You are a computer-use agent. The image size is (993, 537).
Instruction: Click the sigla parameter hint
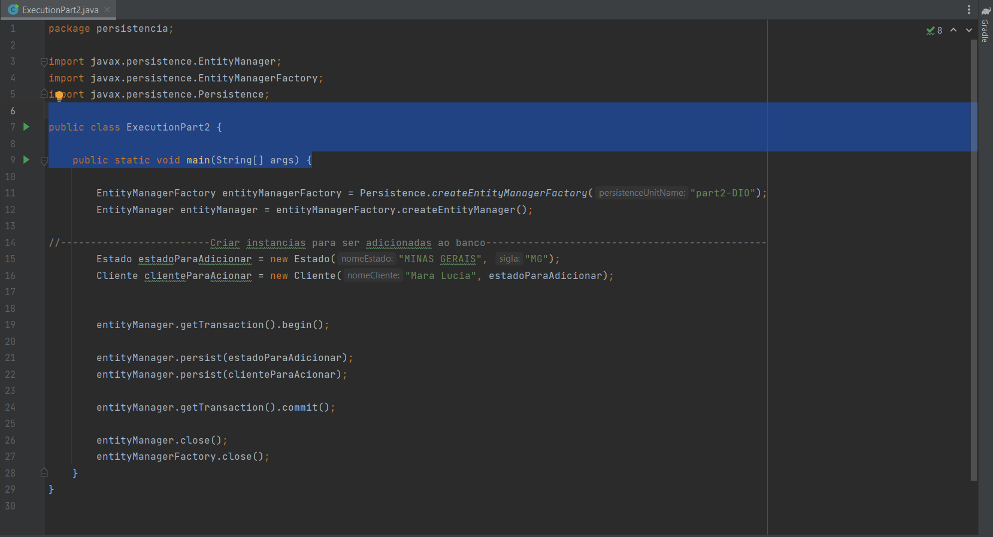509,259
